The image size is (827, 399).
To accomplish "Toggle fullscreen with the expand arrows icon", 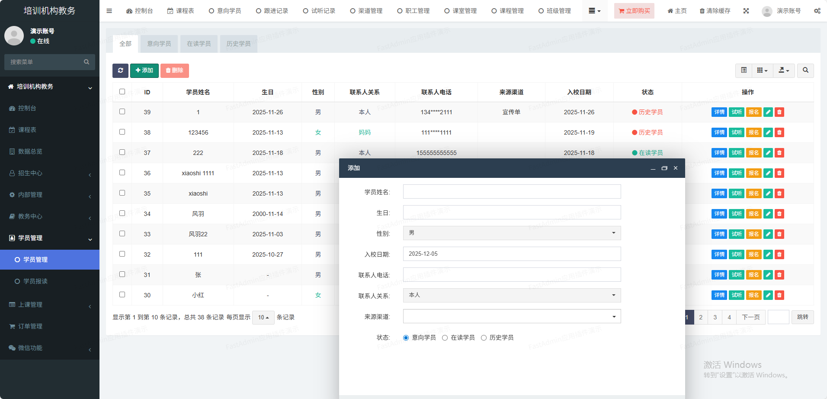I will (746, 11).
